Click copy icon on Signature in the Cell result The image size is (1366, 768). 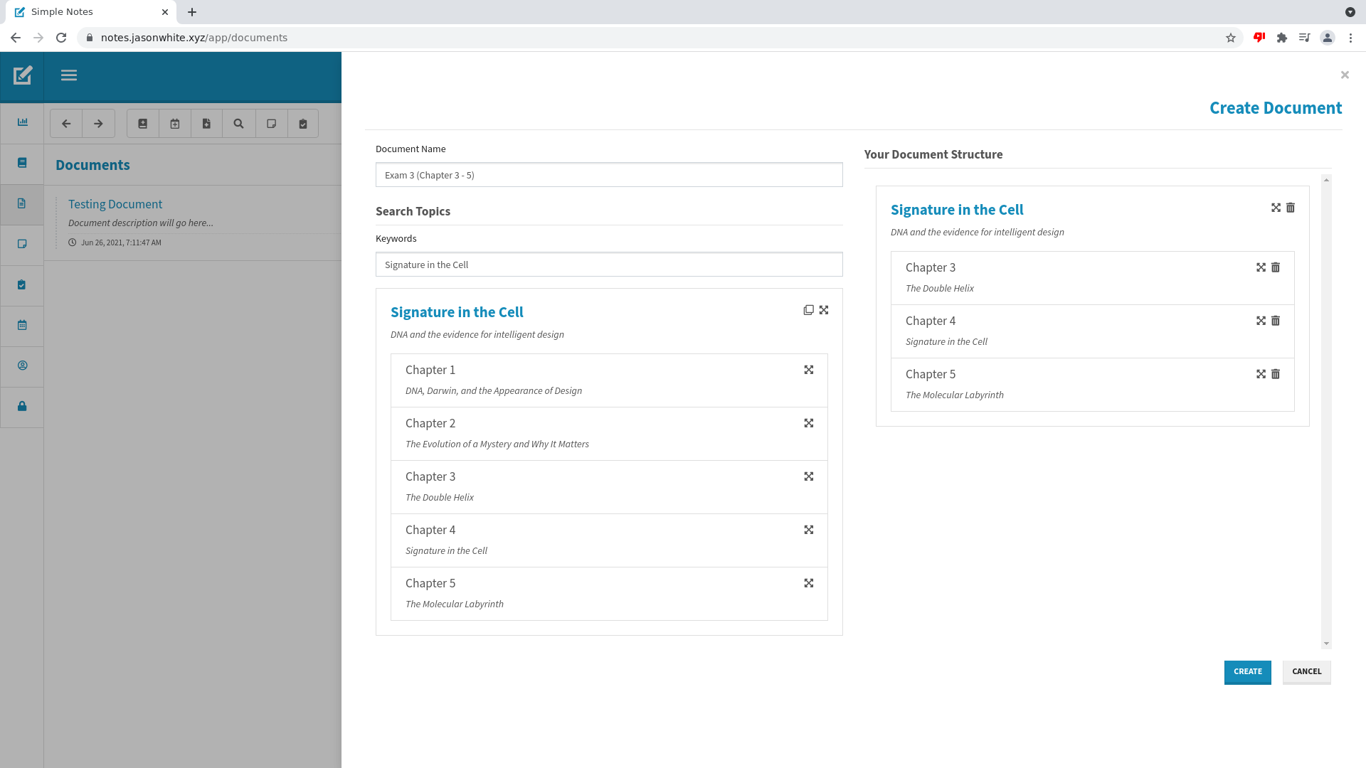click(808, 310)
